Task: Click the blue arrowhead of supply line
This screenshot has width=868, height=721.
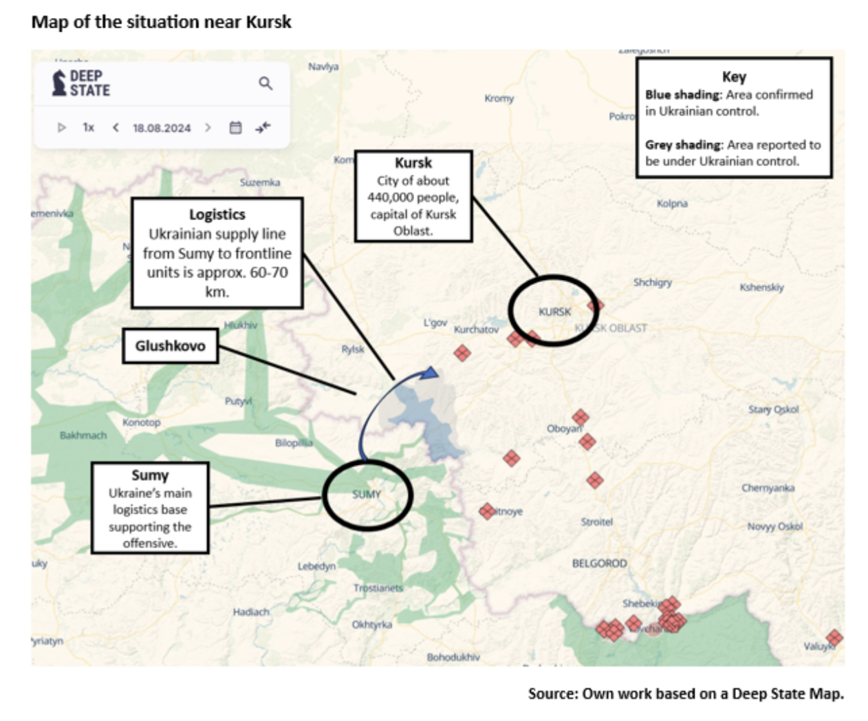Action: tap(431, 372)
